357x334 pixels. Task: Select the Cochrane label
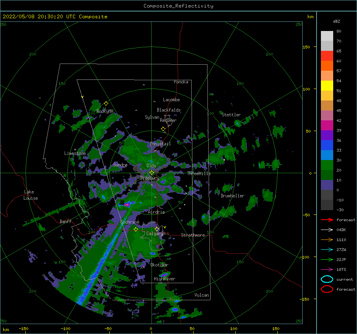(130, 222)
